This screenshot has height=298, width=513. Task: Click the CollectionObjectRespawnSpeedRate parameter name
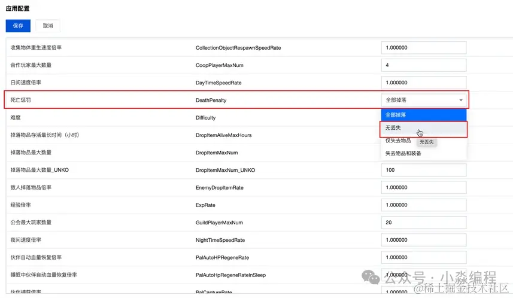pyautogui.click(x=238, y=48)
